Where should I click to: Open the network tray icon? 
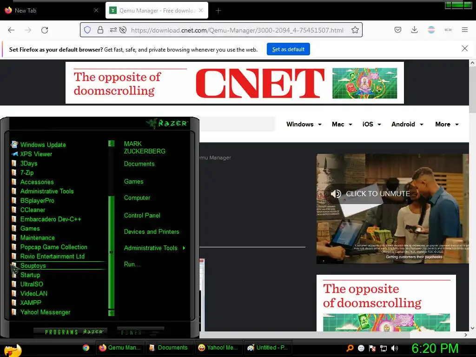point(383,348)
